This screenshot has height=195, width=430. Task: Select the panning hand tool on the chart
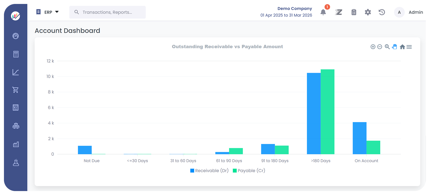[394, 47]
